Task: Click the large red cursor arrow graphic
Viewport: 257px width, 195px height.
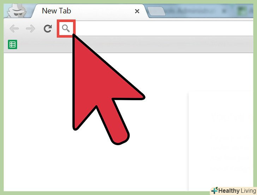Action: tap(105, 90)
